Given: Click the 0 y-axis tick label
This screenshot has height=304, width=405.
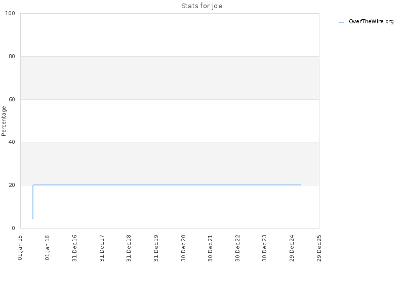Looking at the screenshot, I should pos(14,229).
